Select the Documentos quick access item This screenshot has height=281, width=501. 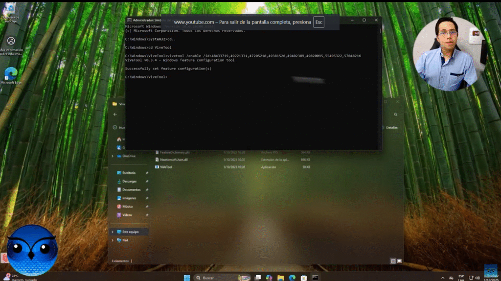(131, 189)
